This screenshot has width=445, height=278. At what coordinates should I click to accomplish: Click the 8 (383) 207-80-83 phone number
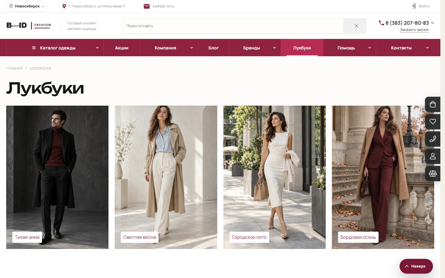click(407, 23)
